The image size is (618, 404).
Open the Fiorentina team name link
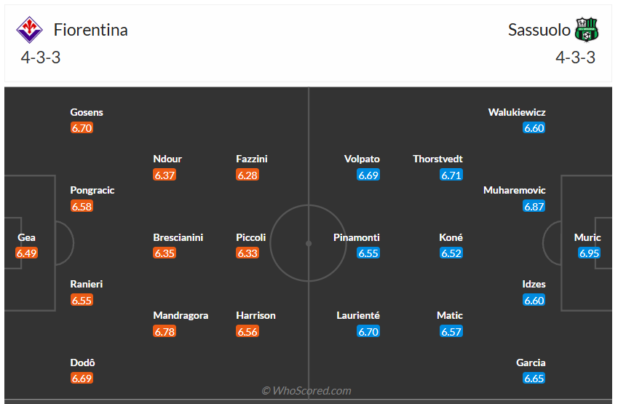click(90, 30)
